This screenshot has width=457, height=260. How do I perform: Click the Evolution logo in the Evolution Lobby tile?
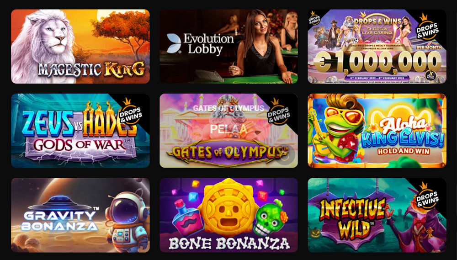(x=174, y=43)
